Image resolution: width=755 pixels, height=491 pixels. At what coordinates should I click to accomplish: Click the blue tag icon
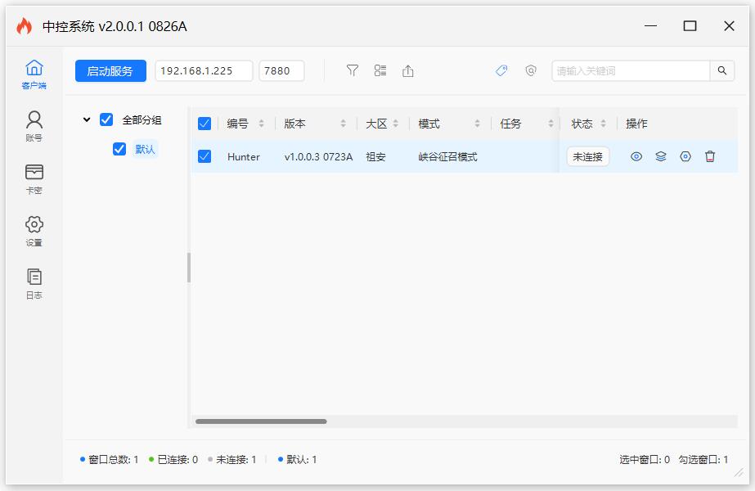coord(501,71)
